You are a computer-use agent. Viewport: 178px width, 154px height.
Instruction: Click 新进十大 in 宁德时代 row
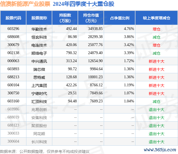157,94
